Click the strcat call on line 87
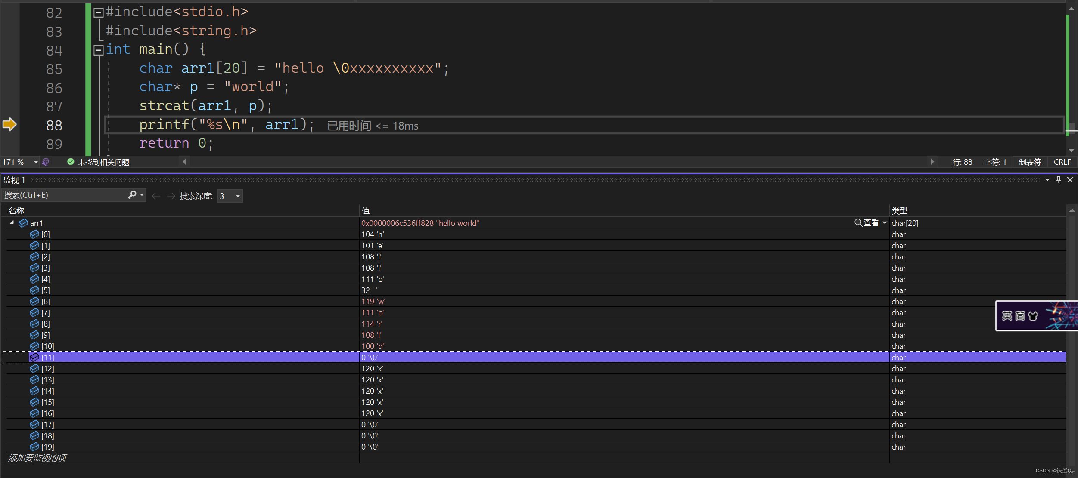This screenshot has width=1078, height=478. [206, 106]
